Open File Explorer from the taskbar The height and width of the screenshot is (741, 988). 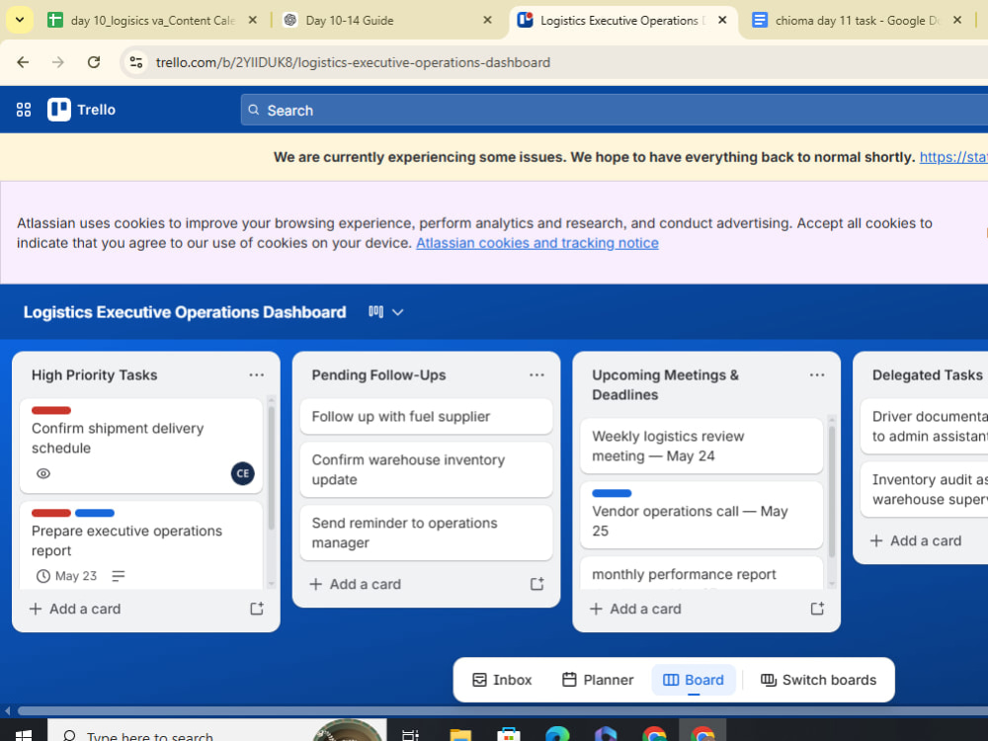(460, 735)
